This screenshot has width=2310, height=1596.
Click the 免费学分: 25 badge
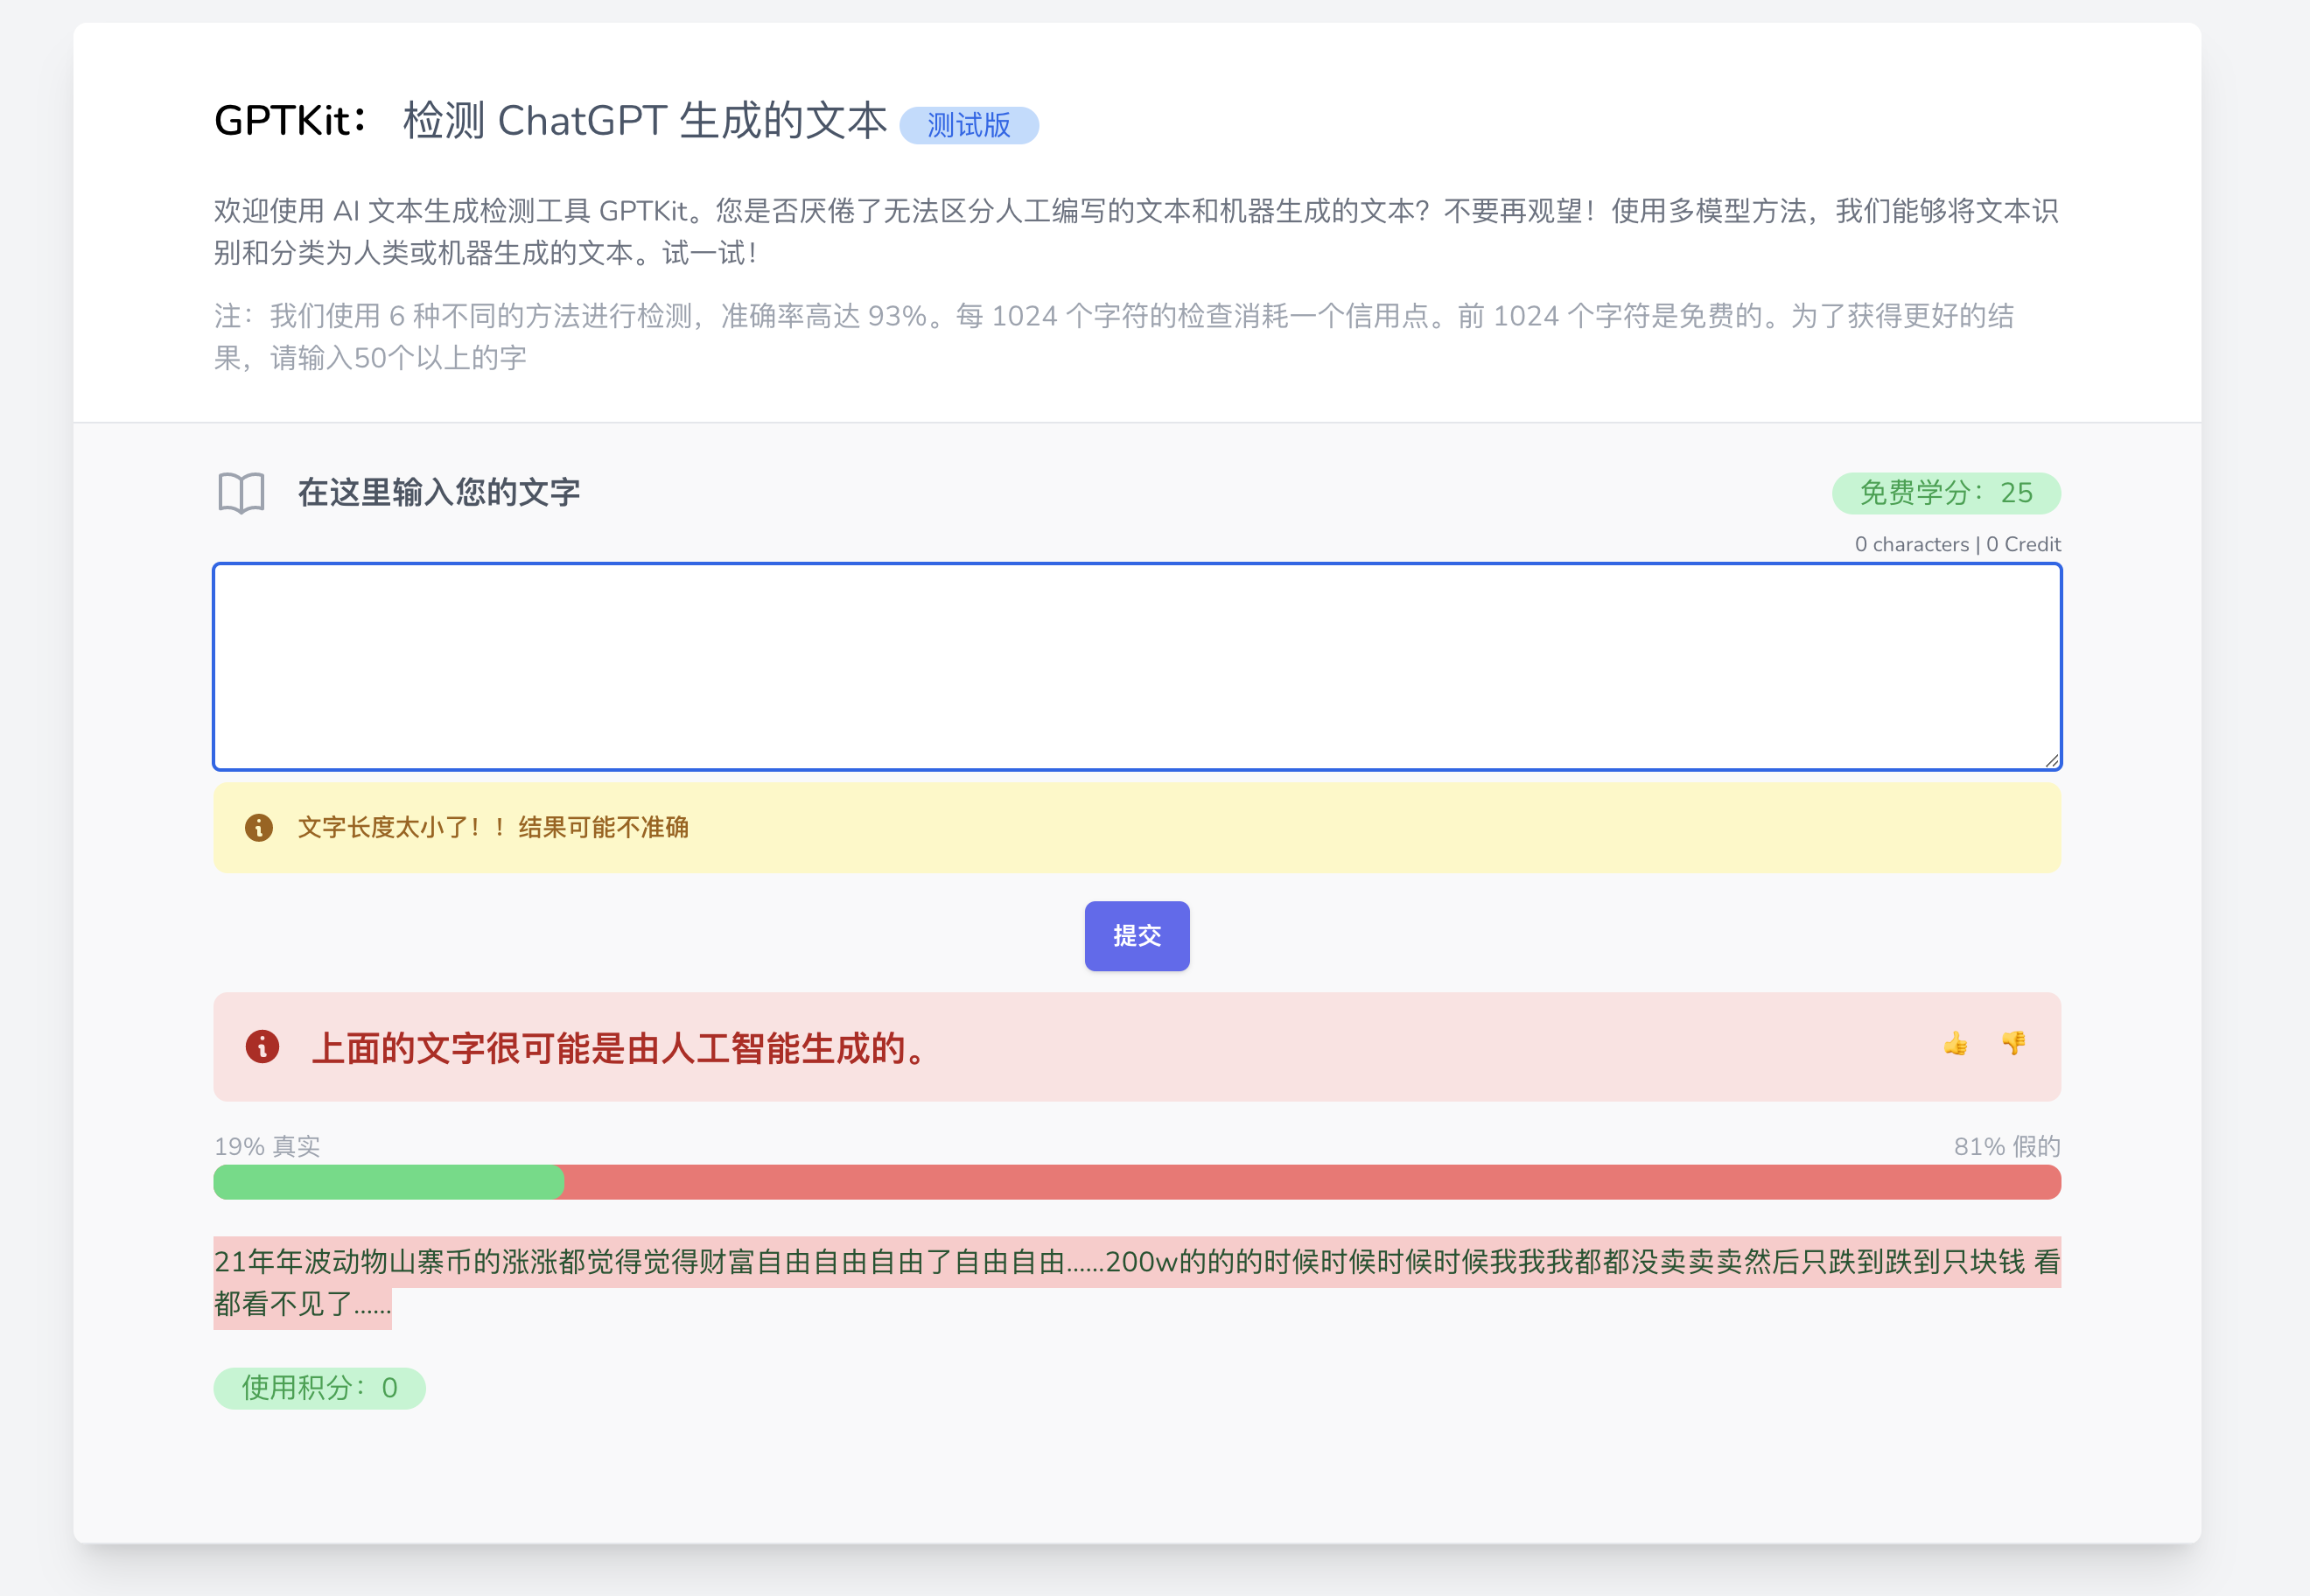pos(1946,493)
